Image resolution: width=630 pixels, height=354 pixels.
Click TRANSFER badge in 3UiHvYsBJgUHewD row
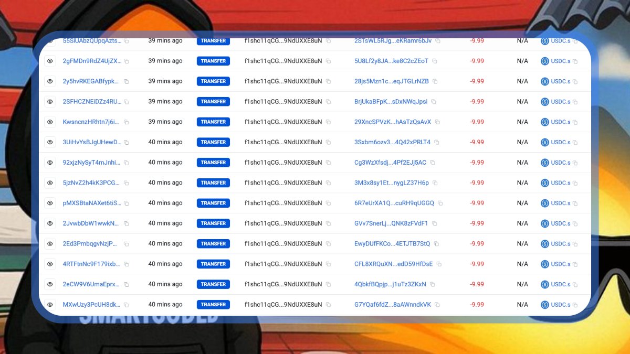(x=213, y=142)
